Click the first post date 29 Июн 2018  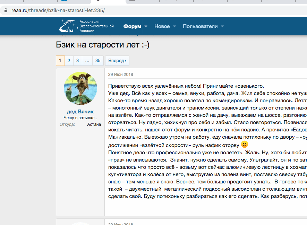120,75
